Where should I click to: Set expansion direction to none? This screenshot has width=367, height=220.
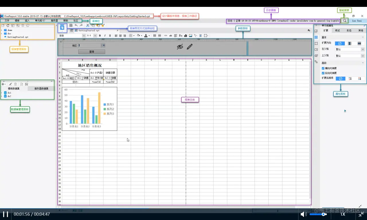(x=340, y=43)
